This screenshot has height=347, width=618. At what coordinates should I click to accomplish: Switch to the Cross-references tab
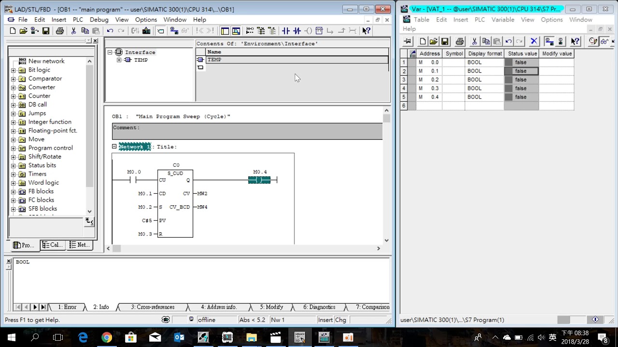pyautogui.click(x=153, y=307)
